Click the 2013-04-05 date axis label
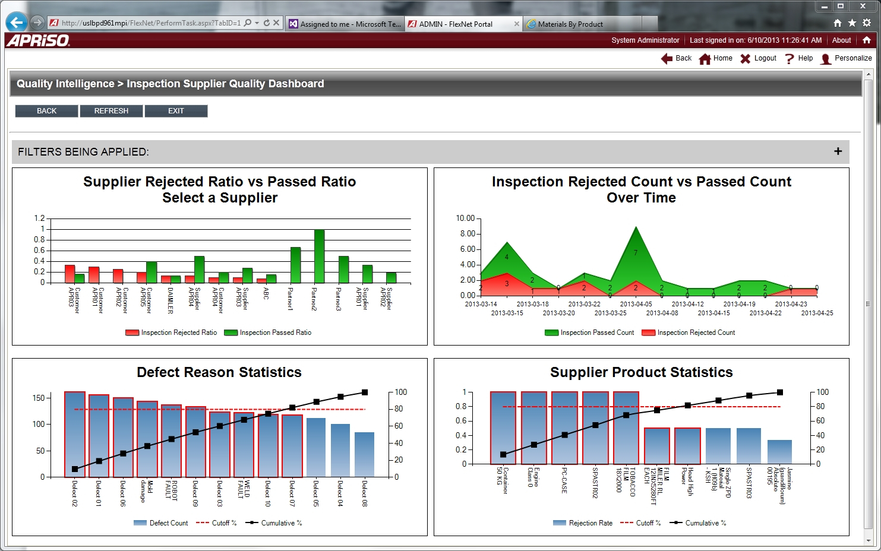 (x=636, y=304)
